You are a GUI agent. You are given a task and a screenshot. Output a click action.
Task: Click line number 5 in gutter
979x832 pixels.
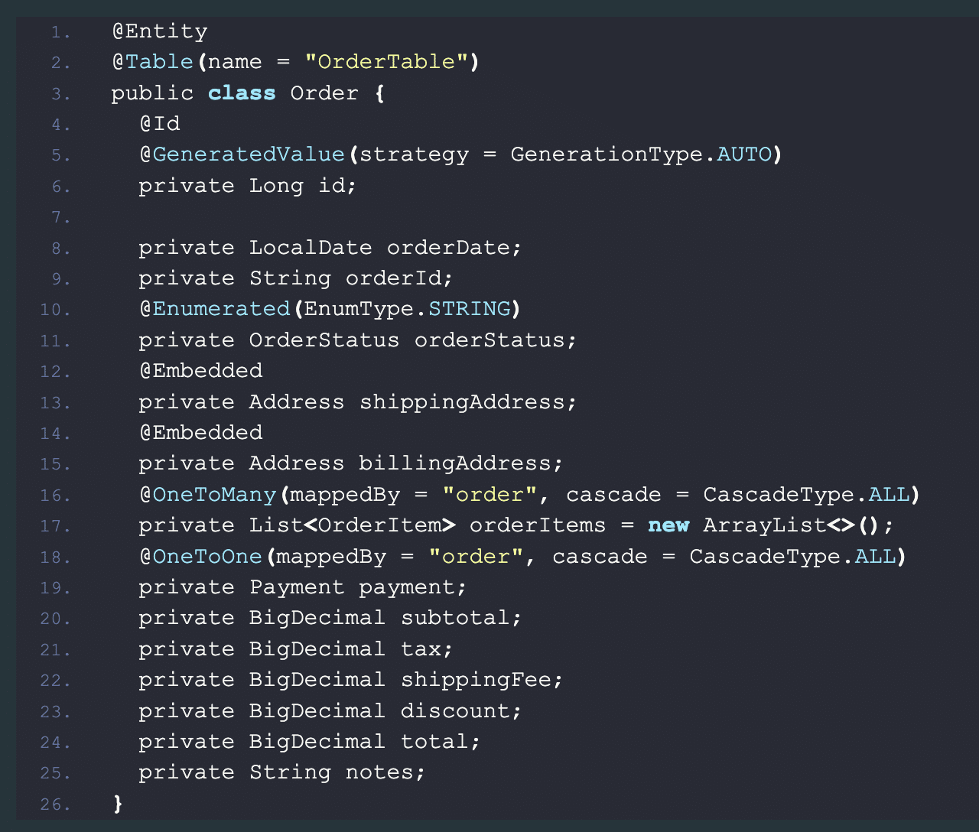point(61,155)
